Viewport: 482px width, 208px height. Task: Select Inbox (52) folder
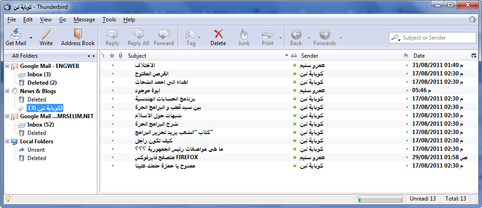click(x=40, y=125)
